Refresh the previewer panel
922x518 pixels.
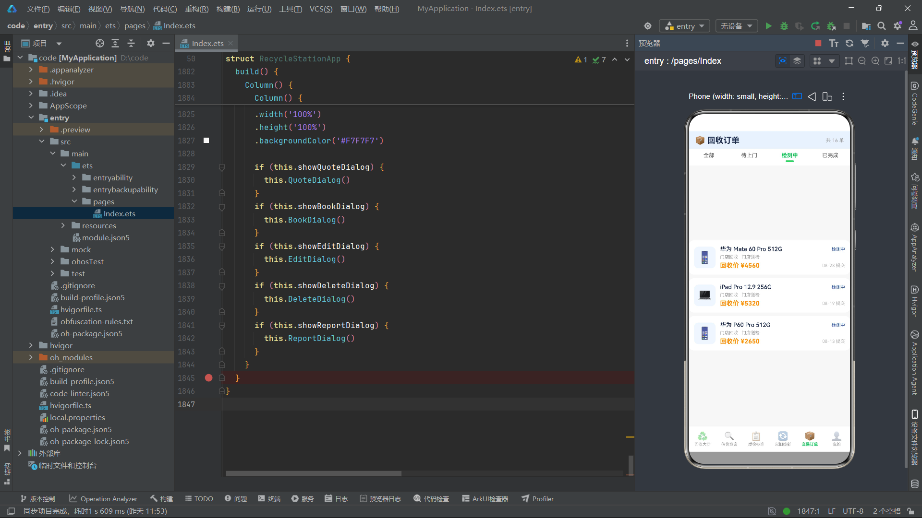coord(849,43)
